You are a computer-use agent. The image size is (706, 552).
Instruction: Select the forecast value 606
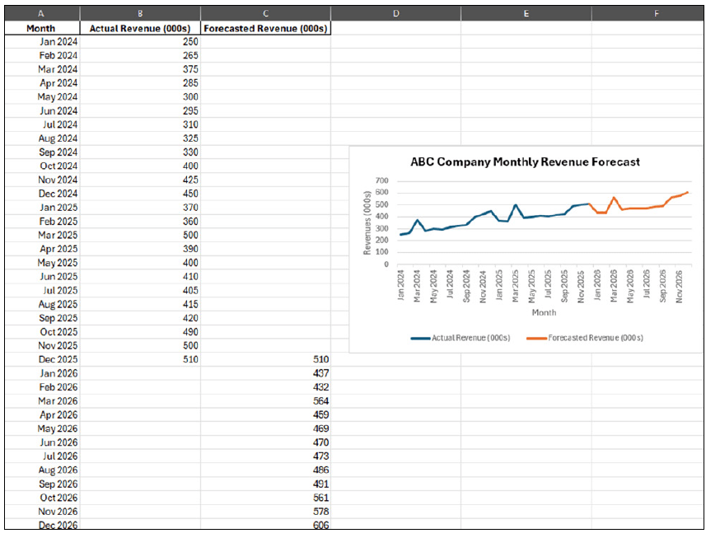click(x=320, y=526)
